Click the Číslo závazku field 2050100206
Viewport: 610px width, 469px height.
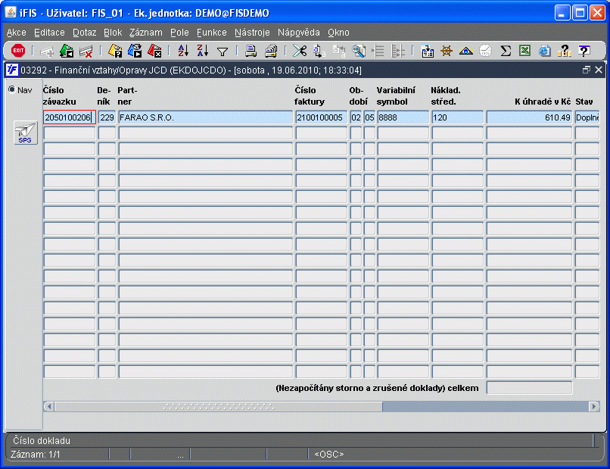[70, 117]
